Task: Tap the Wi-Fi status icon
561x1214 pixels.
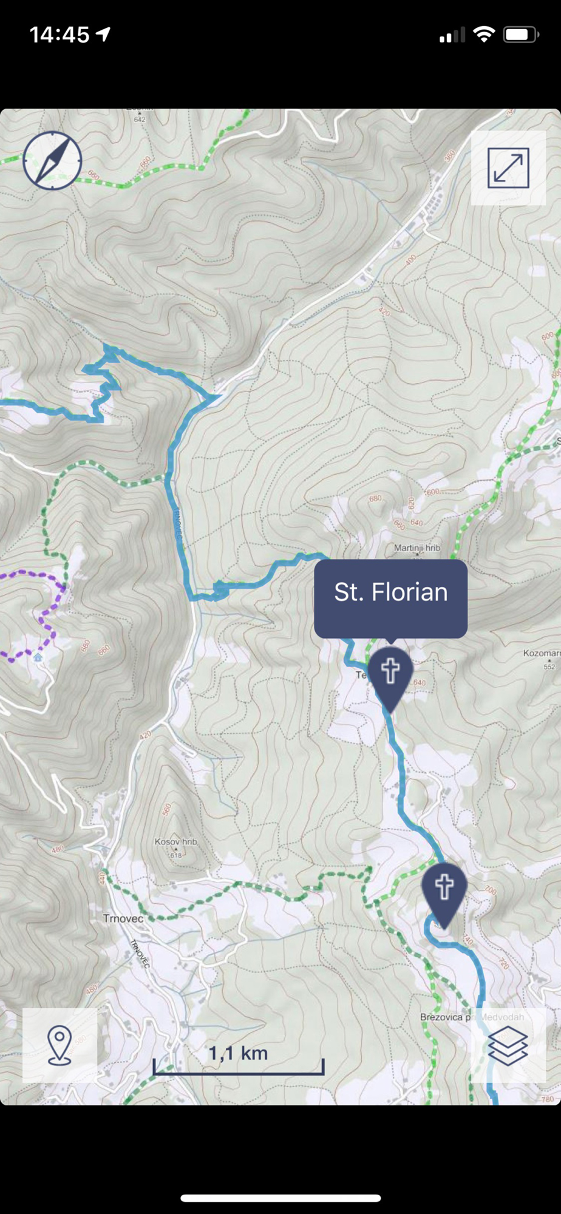Action: tap(484, 35)
